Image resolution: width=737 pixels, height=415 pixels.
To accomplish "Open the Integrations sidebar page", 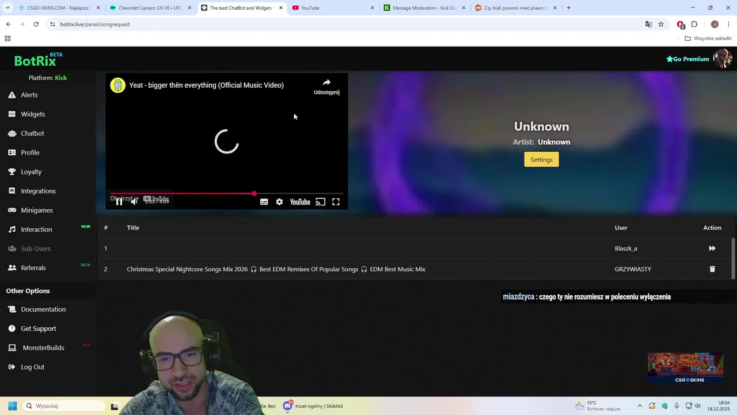I will pyautogui.click(x=38, y=191).
